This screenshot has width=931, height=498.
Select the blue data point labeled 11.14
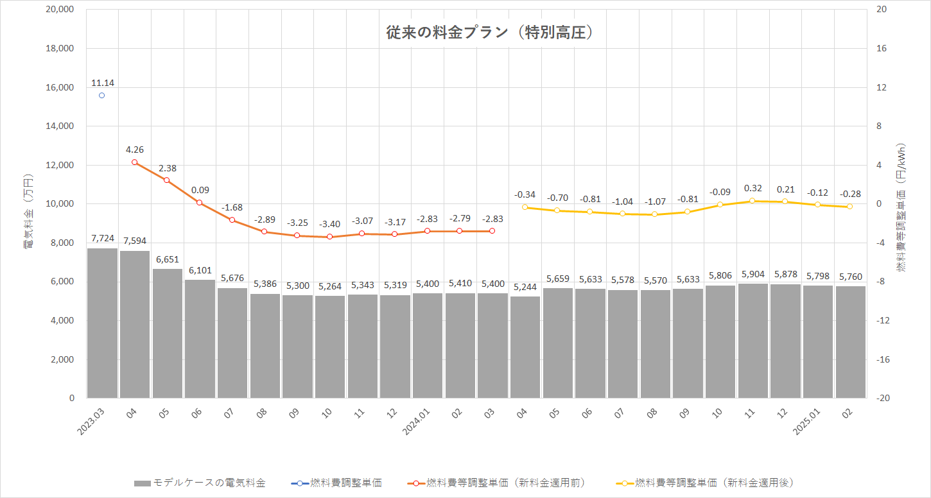(101, 96)
